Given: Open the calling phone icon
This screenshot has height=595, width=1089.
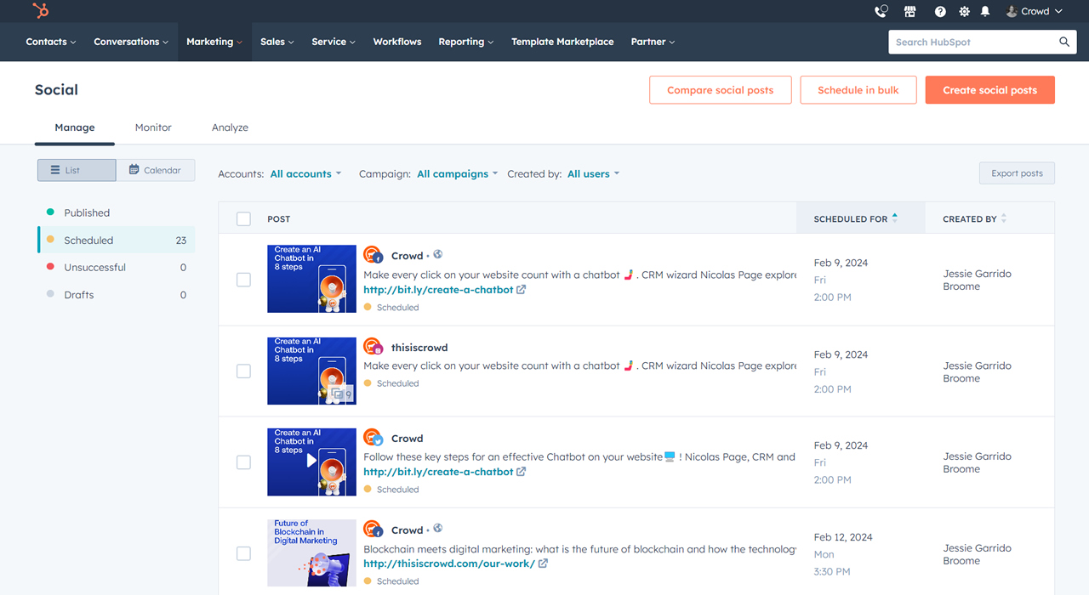Looking at the screenshot, I should (x=881, y=11).
